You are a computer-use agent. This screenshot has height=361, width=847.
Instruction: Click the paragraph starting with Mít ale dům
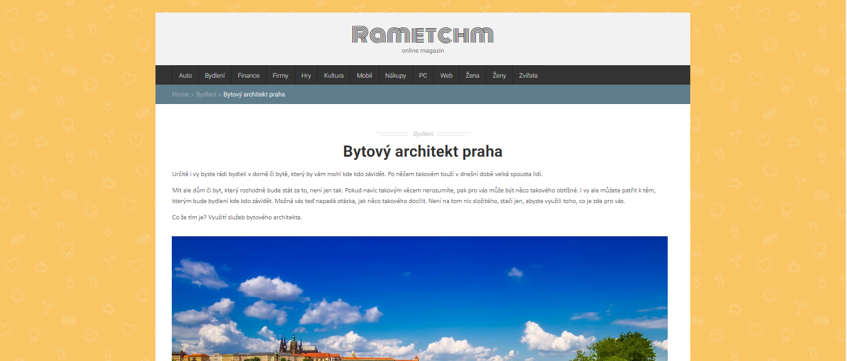coord(414,196)
